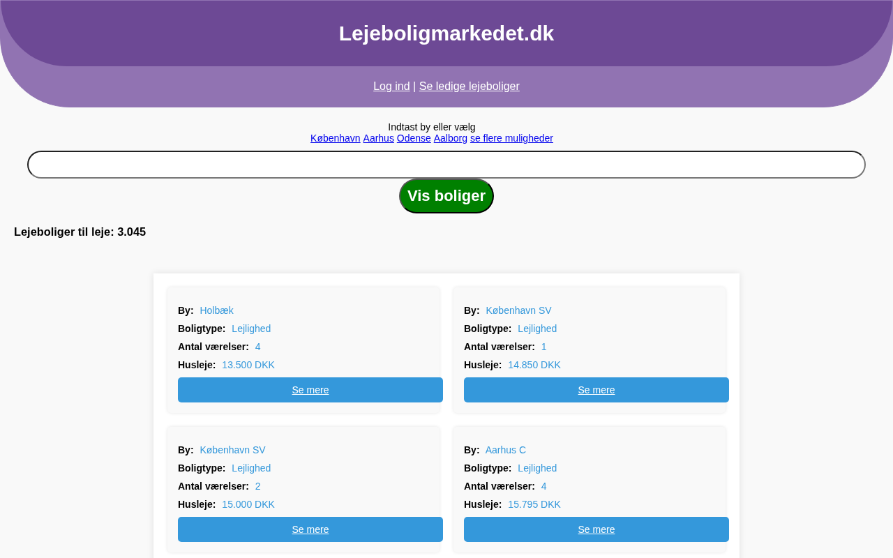Screen dimensions: 893x558
Task: Click the 15.795 DKK rent value
Action: (x=534, y=504)
